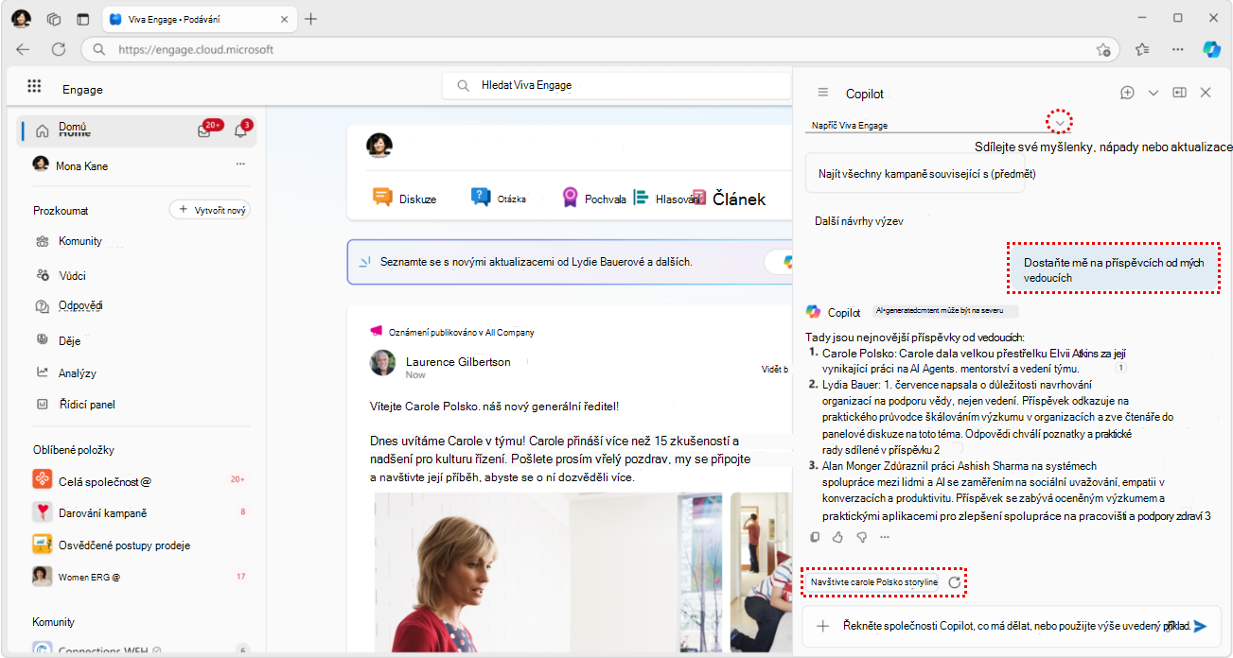Click the Vytvořit nový button
The height and width of the screenshot is (658, 1233).
209,210
